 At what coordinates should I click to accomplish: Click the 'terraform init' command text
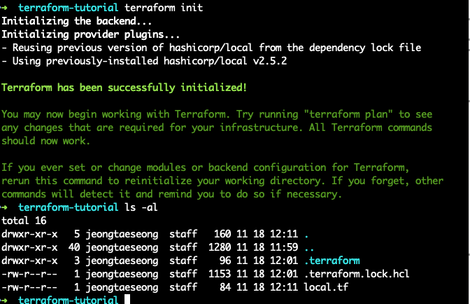tap(164, 8)
